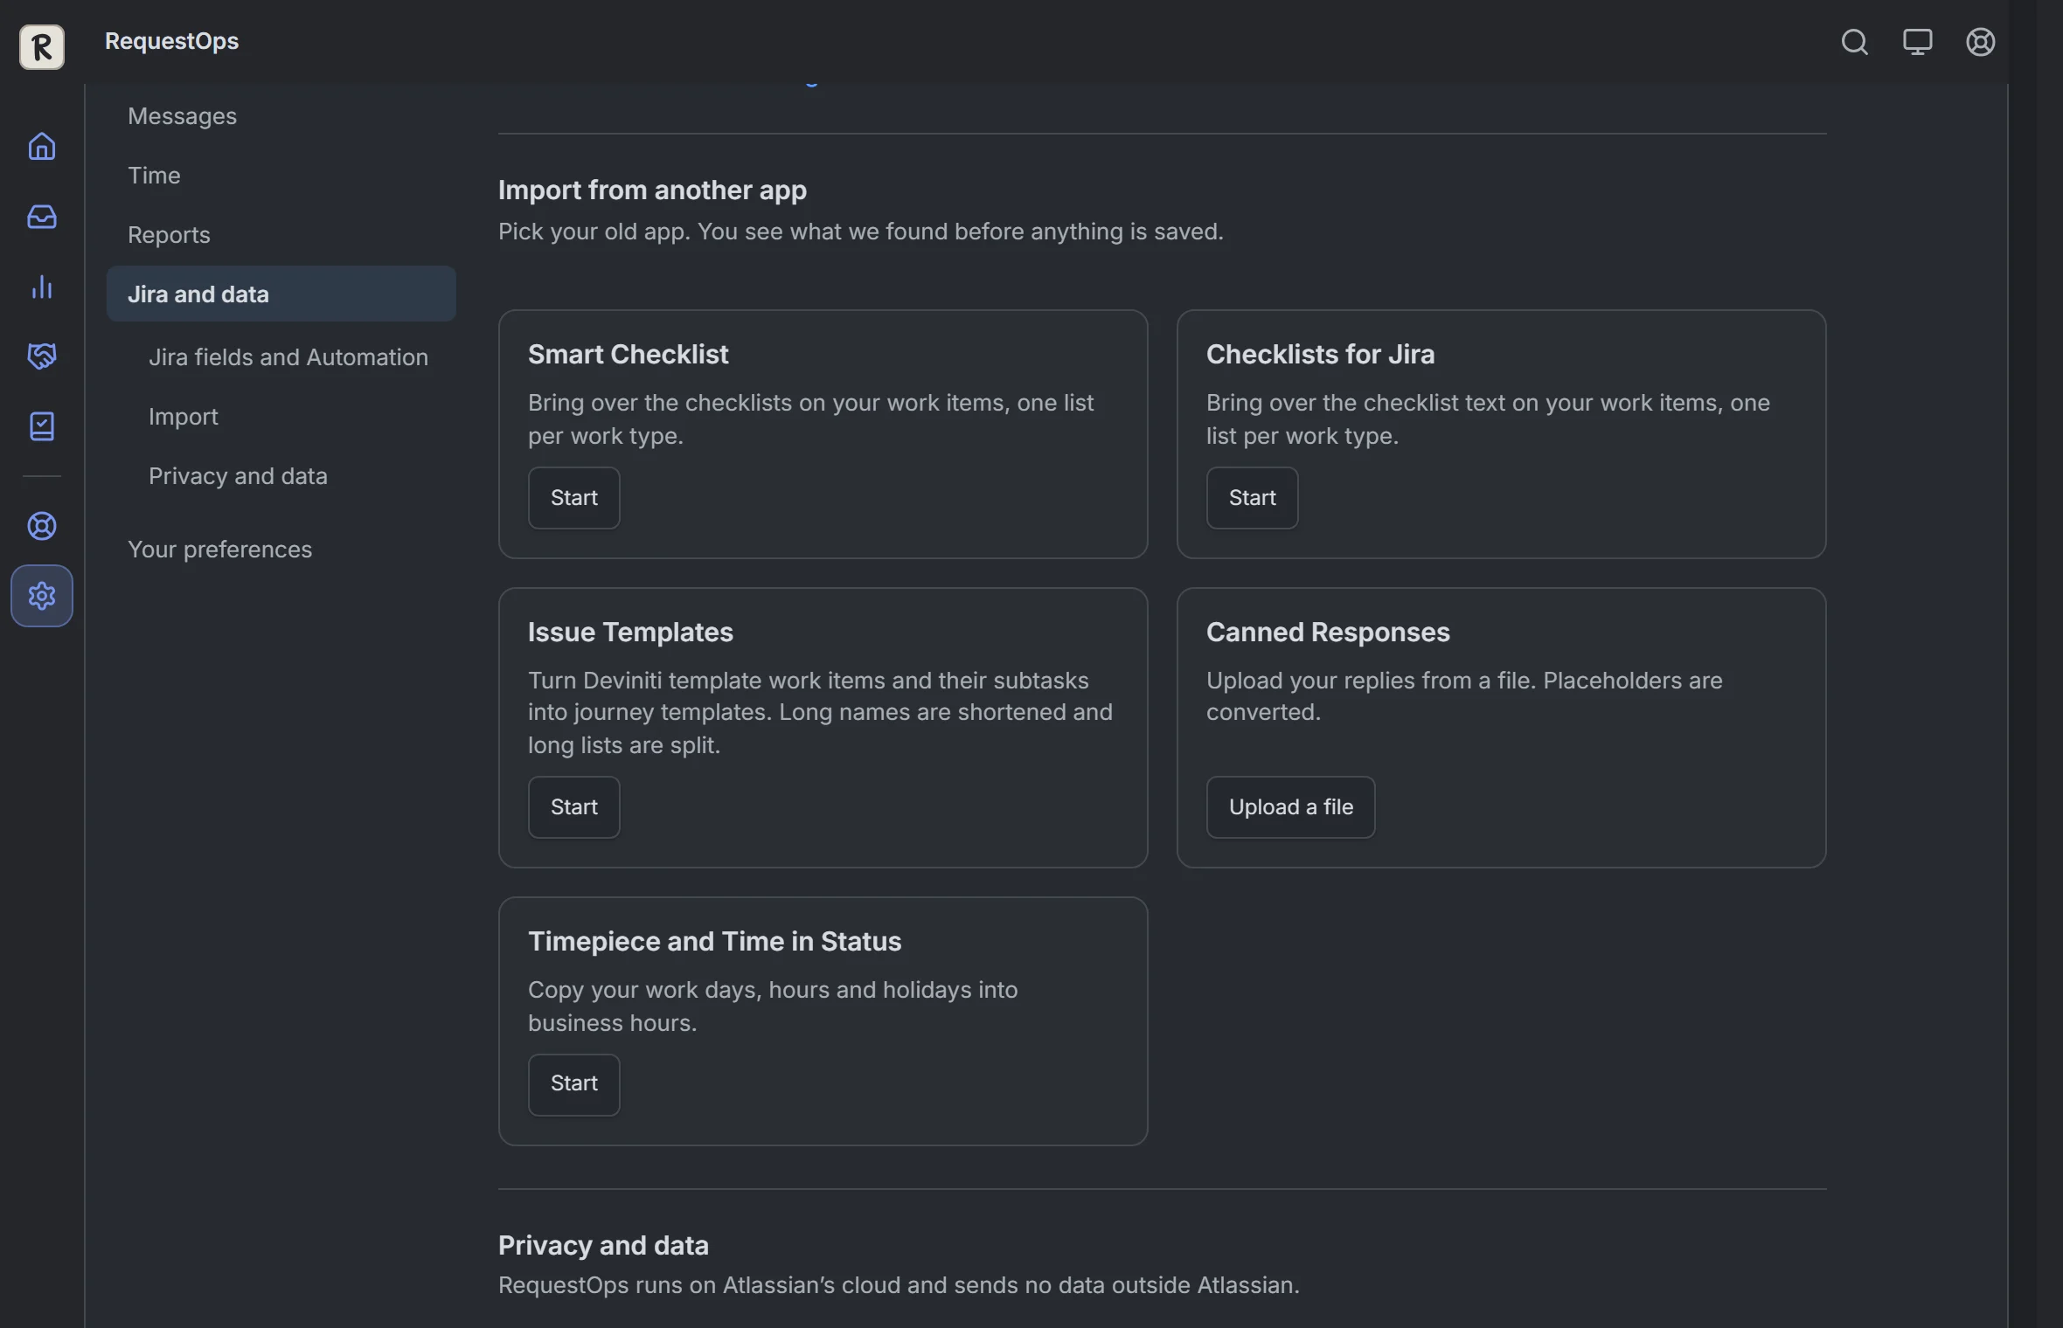2063x1328 pixels.
Task: Open the handshake icon in sidebar
Action: click(42, 356)
